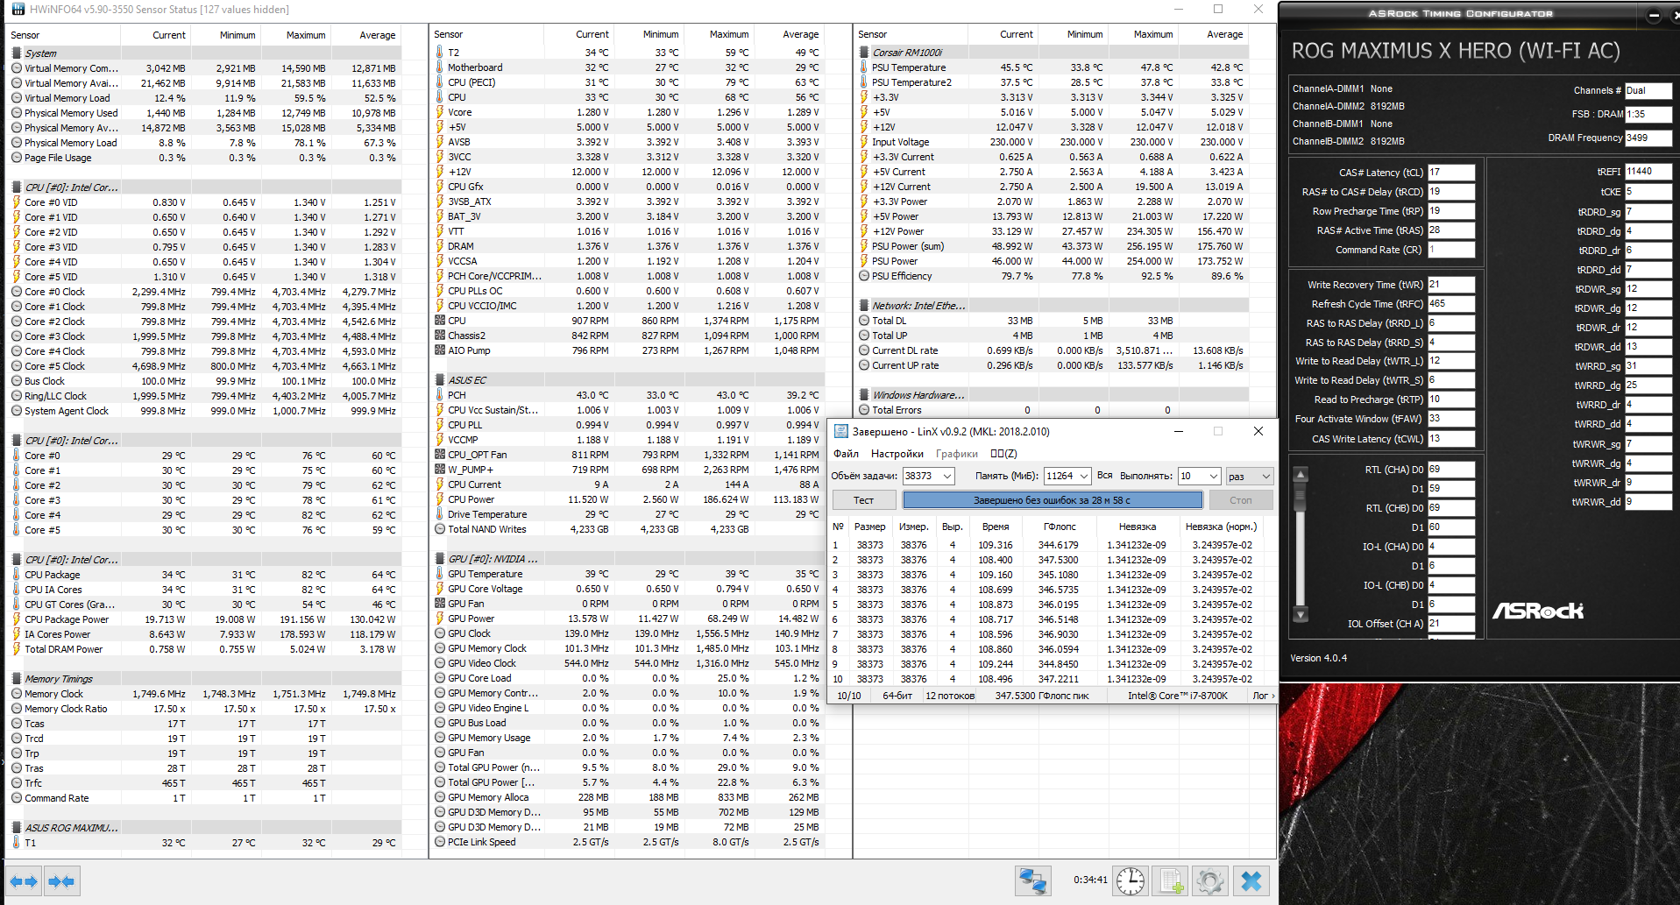Click the Невязка (норм.) column header

(x=1221, y=527)
